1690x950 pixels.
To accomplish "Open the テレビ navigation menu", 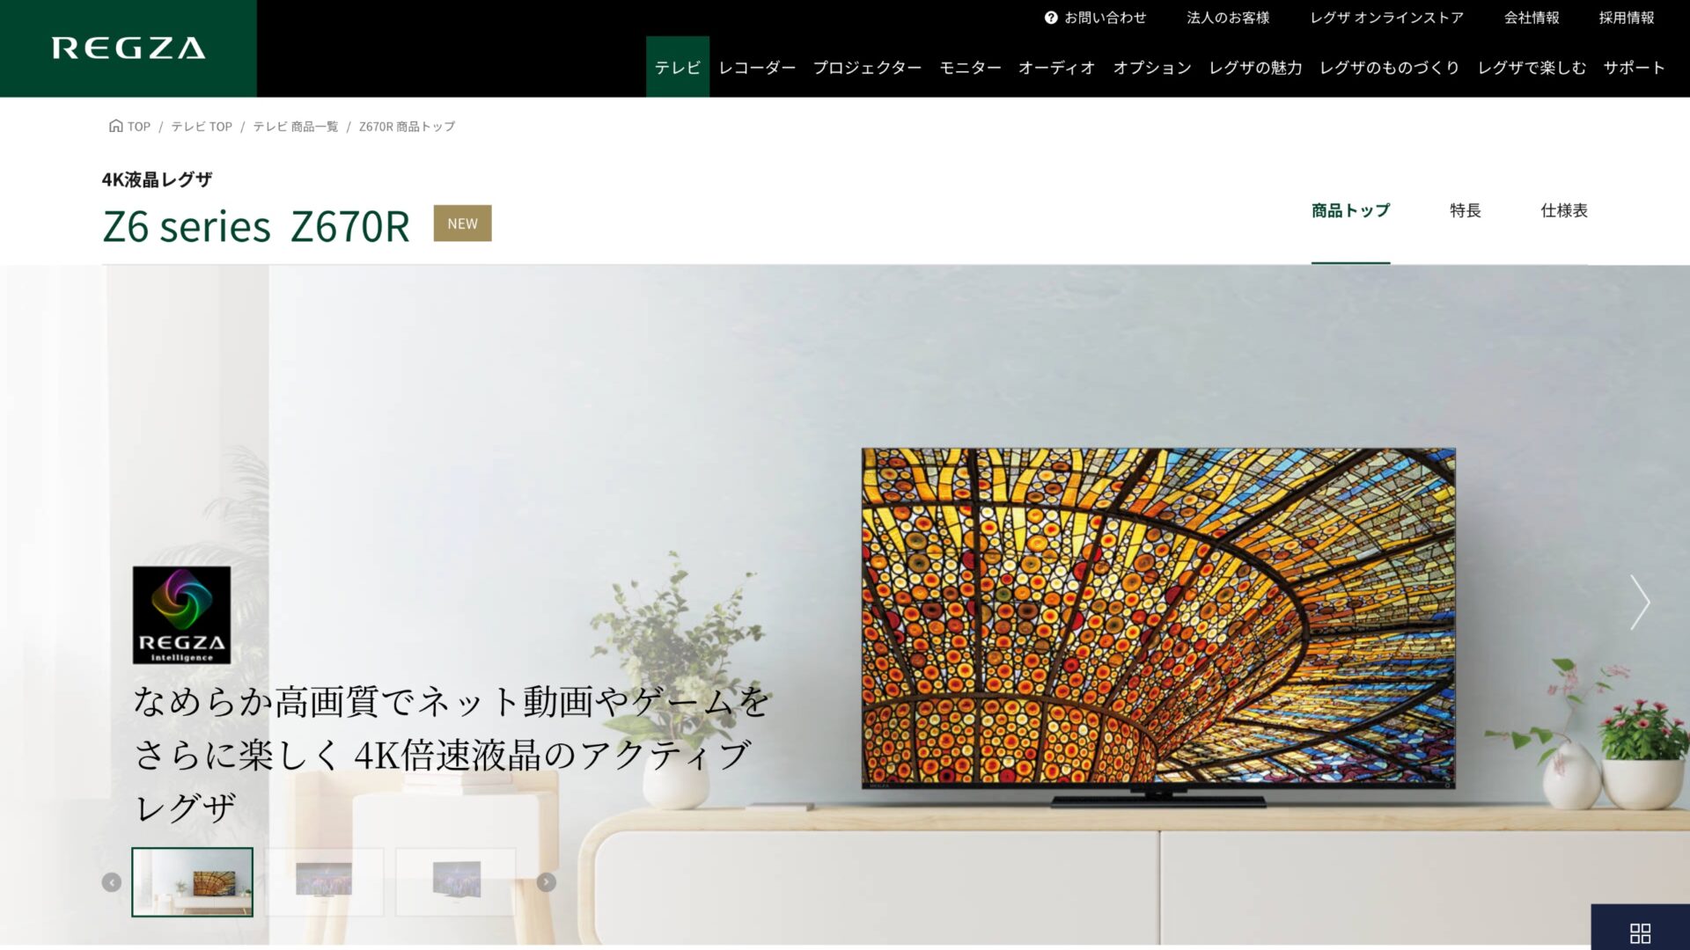I will [678, 67].
